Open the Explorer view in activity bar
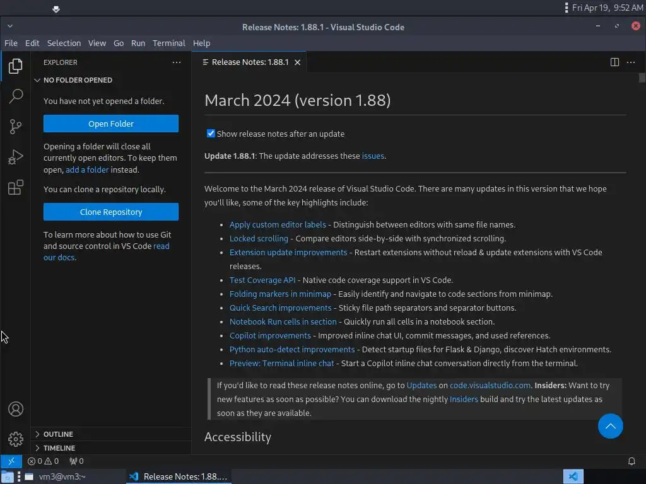The width and height of the screenshot is (646, 484). [x=15, y=66]
